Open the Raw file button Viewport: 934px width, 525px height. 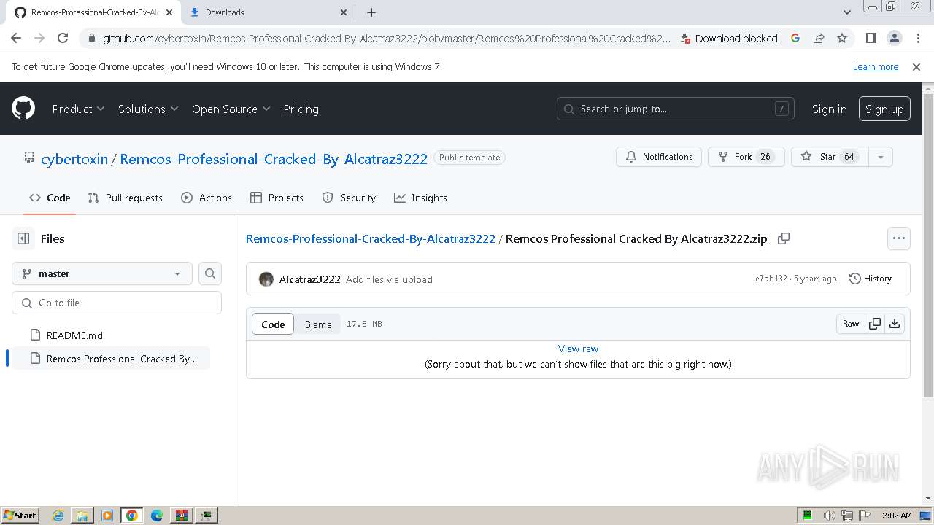coord(851,324)
